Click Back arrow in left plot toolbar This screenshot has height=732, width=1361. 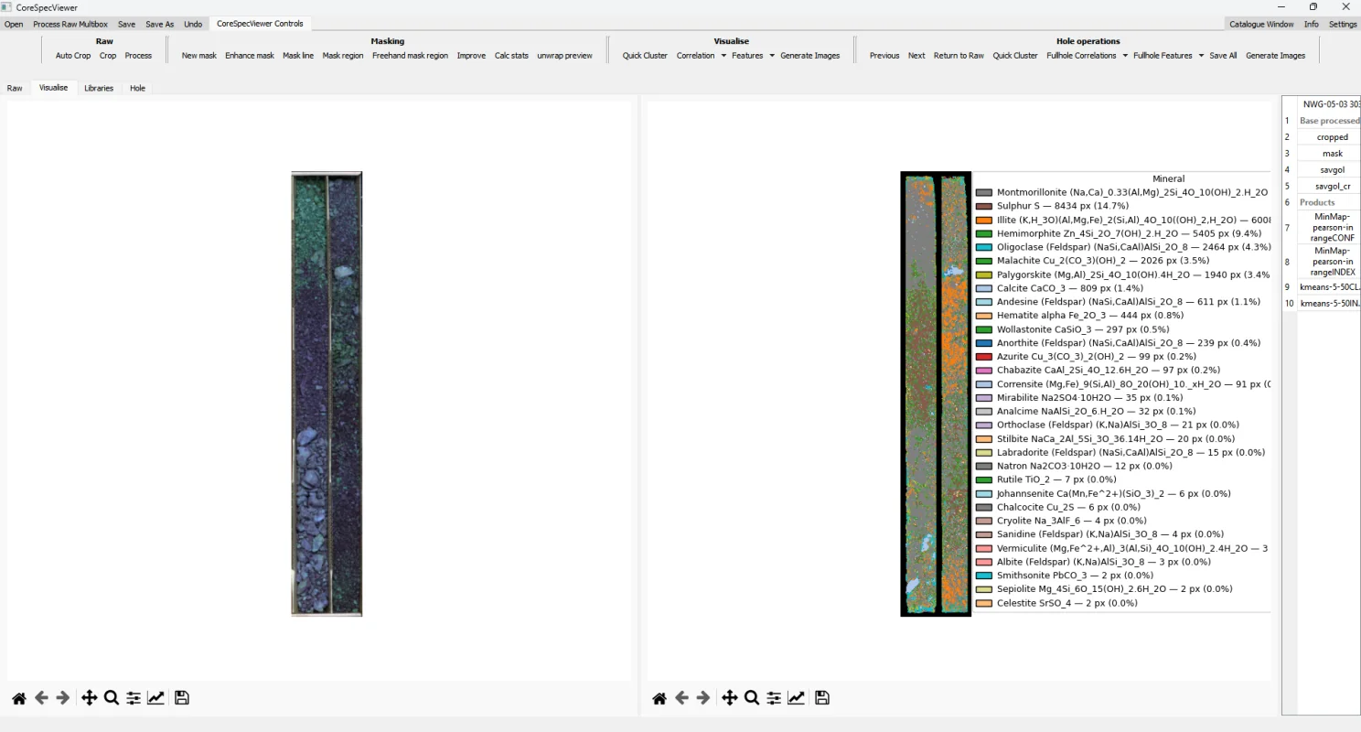click(x=41, y=698)
